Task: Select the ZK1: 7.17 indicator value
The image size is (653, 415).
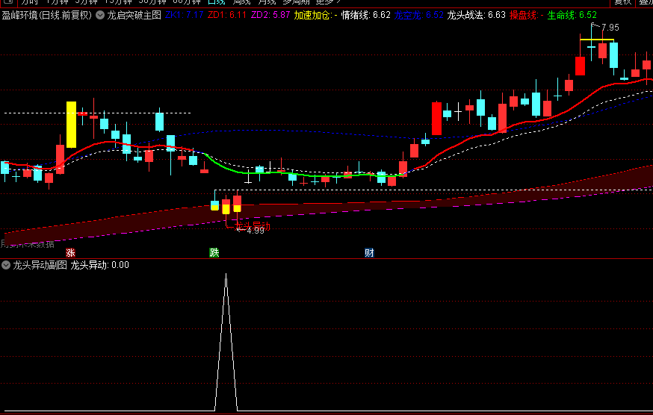Action: [x=185, y=16]
